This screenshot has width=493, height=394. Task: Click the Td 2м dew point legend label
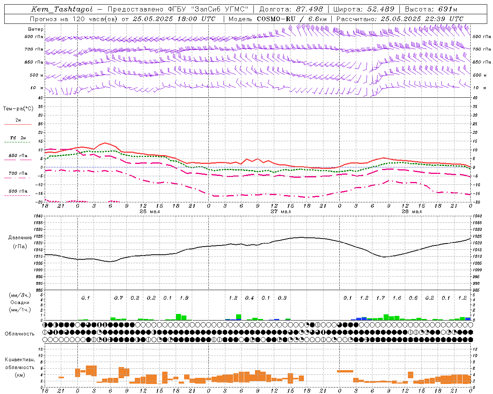(18, 138)
